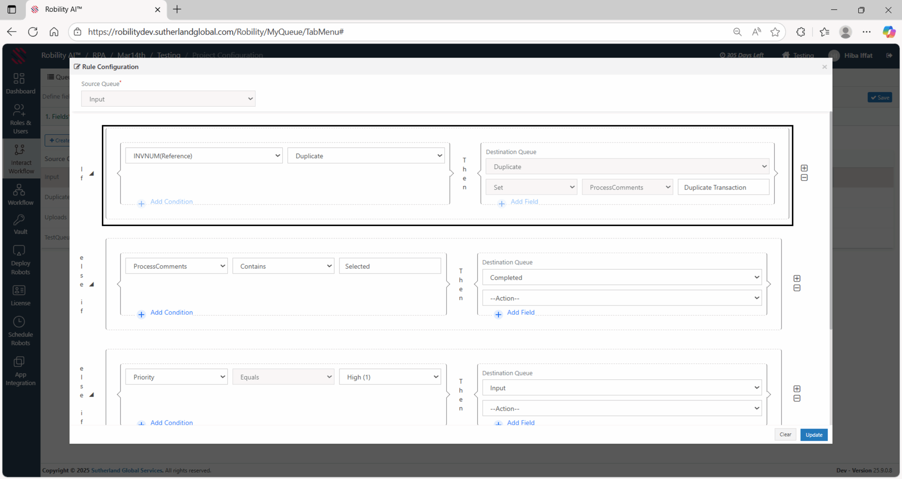Screen dimensions: 902x479
Task: Open the Source Queue dropdown
Action: click(x=168, y=99)
